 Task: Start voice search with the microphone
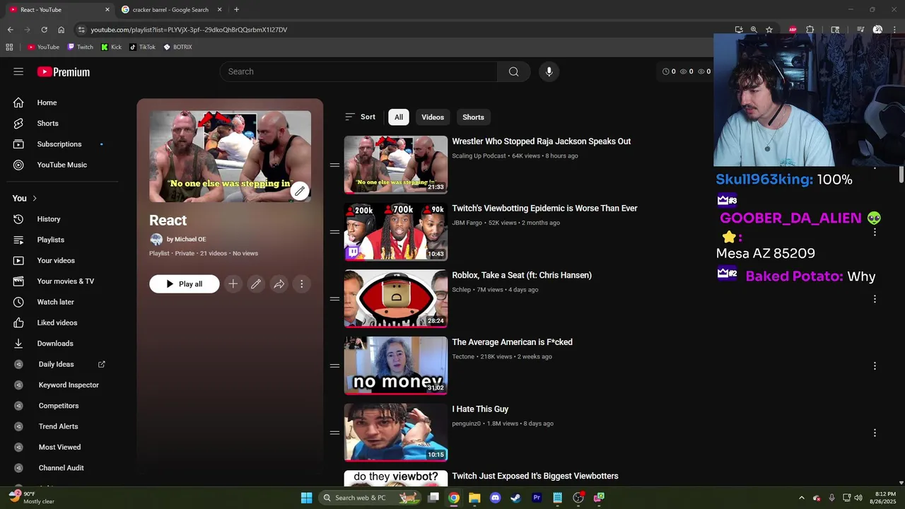tap(549, 71)
